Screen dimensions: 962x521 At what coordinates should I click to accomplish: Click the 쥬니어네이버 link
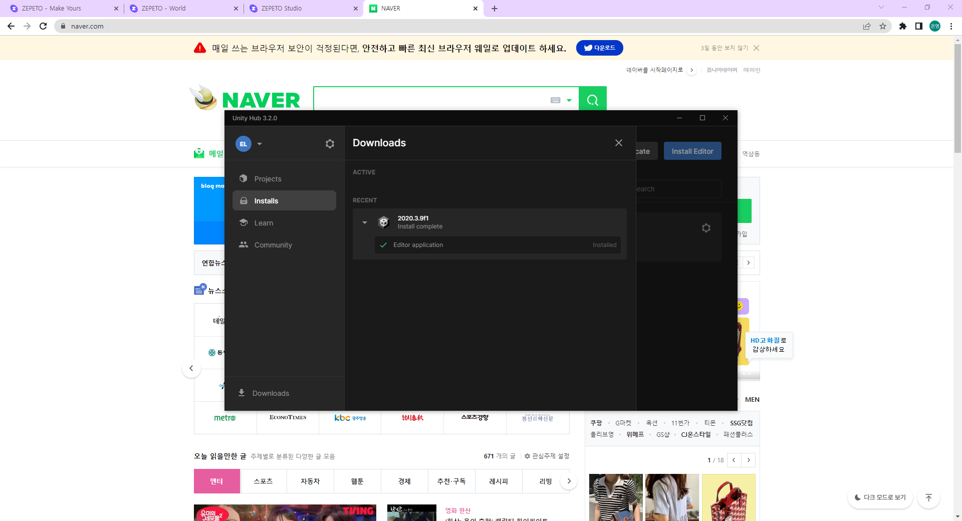722,70
